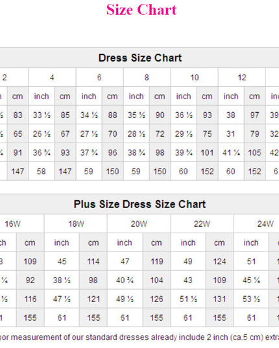Image resolution: width=279 pixels, height=348 pixels.
Task: Pick the '37 ¾' inch cell
Action: (89, 152)
